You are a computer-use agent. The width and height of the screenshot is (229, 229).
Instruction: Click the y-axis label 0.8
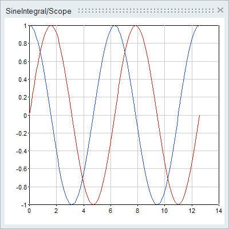[x=23, y=44]
